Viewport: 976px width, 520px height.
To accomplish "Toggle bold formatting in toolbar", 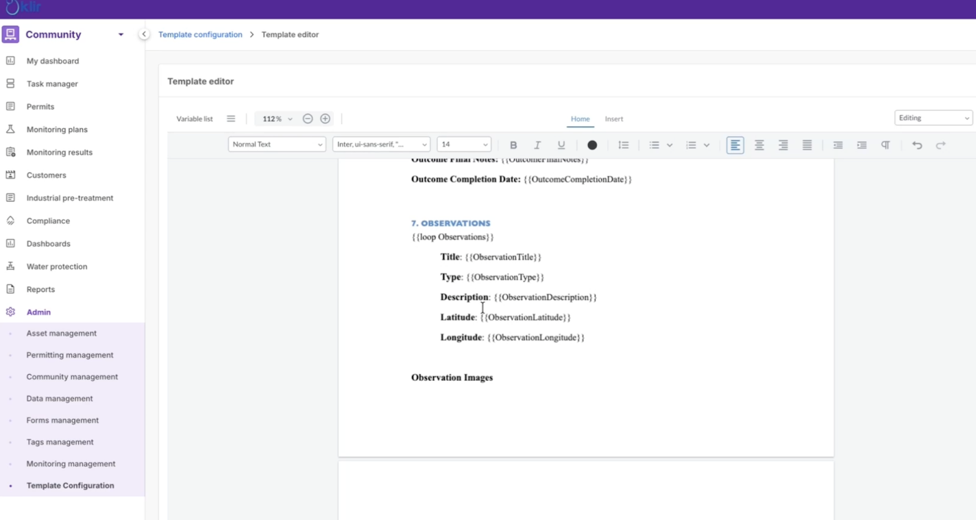I will point(513,145).
